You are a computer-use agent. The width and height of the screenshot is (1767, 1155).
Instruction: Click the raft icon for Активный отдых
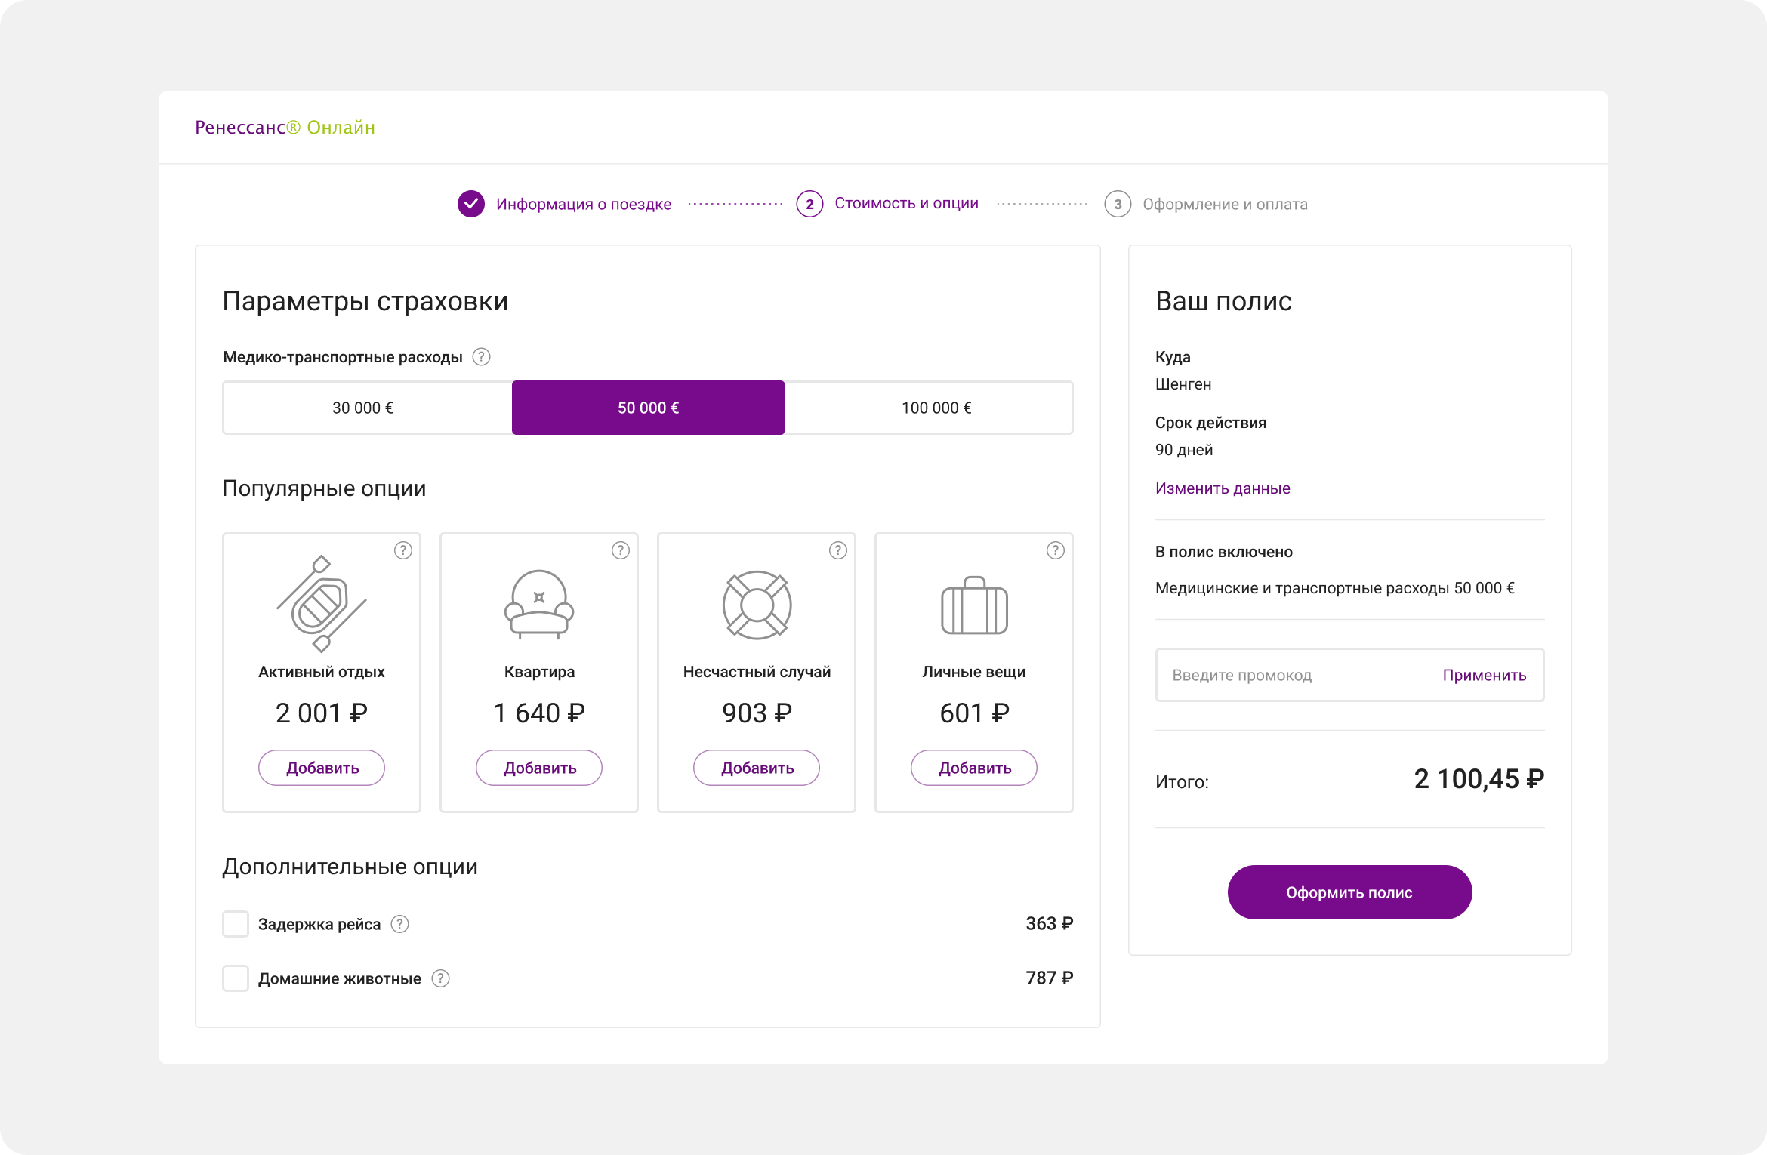coord(322,604)
